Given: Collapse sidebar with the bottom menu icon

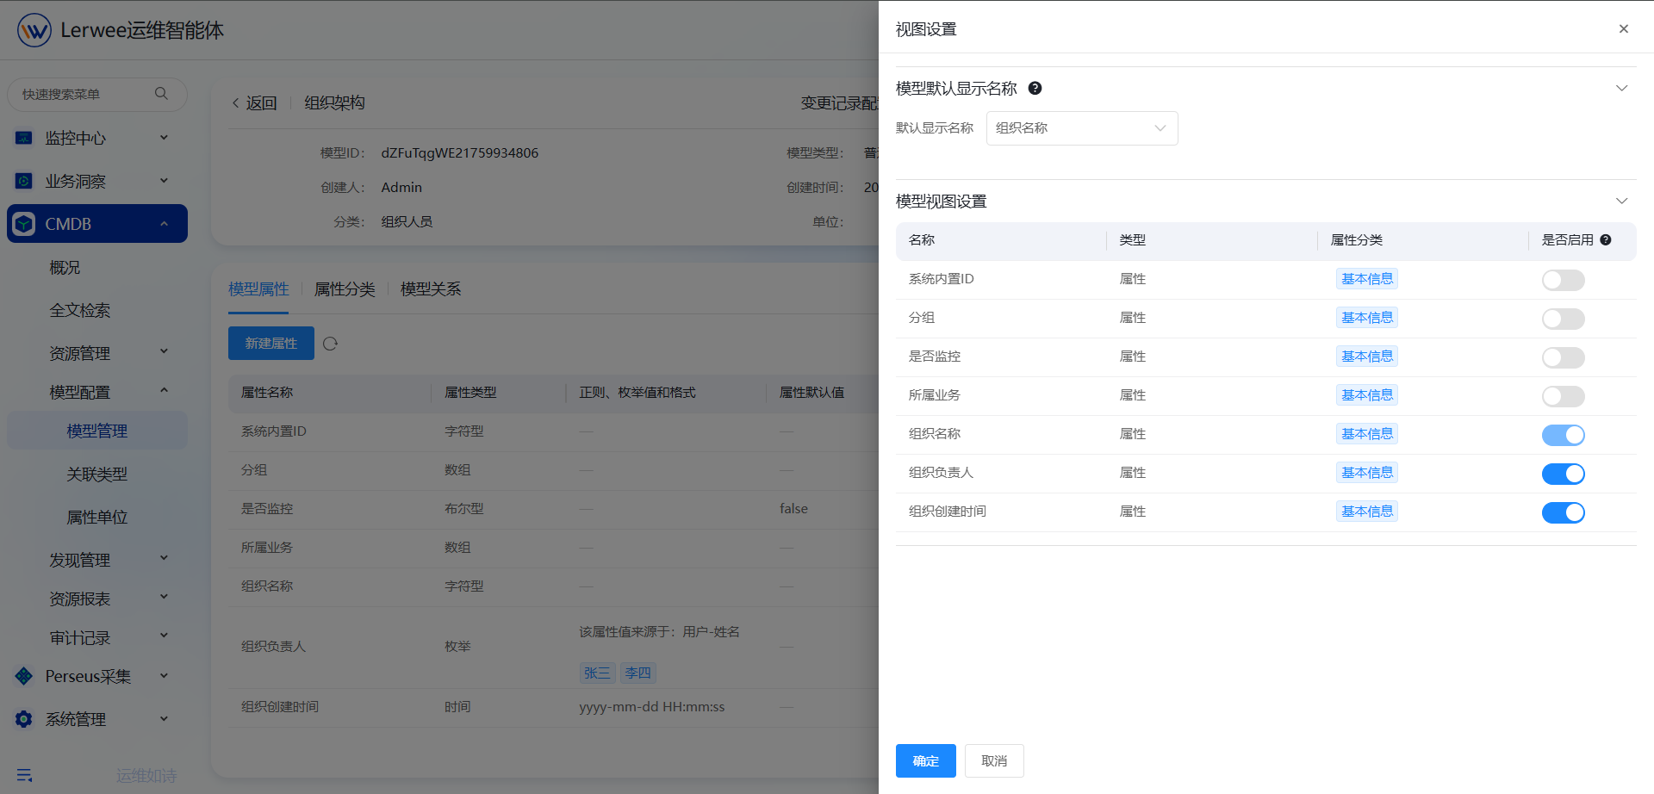Looking at the screenshot, I should pyautogui.click(x=24, y=775).
